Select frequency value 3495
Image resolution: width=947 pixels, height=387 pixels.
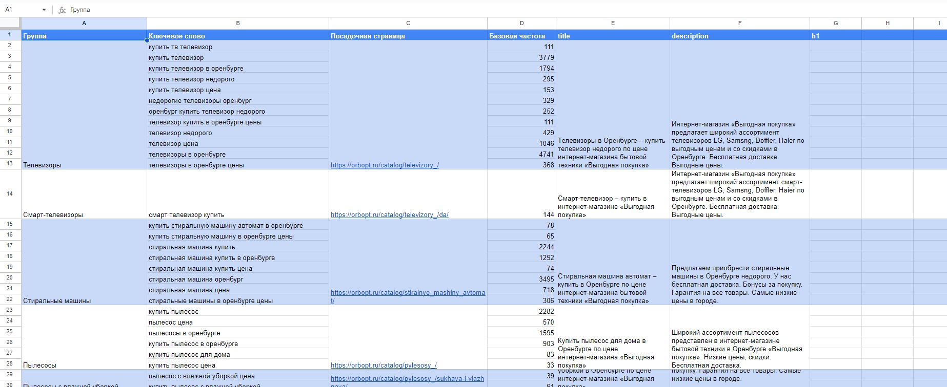coord(522,279)
